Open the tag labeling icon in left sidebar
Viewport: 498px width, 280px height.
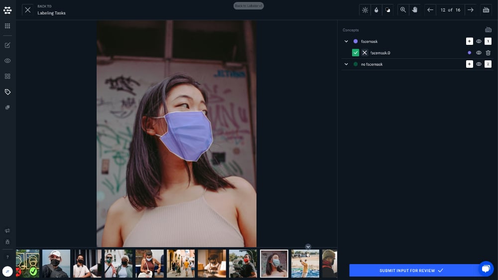(x=7, y=92)
